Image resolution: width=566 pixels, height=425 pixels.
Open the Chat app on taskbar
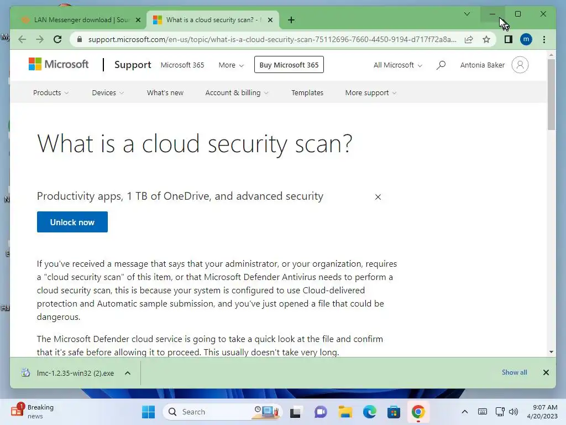321,412
